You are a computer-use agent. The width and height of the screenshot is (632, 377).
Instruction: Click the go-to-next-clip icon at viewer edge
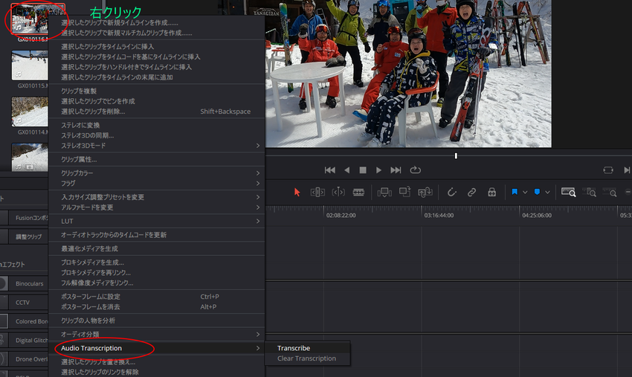tap(627, 170)
